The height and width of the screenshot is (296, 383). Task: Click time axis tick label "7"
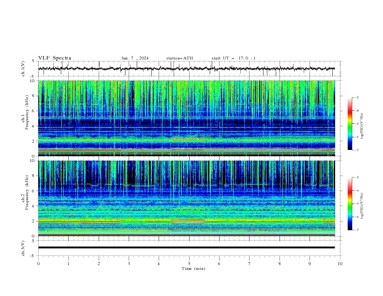click(250, 264)
